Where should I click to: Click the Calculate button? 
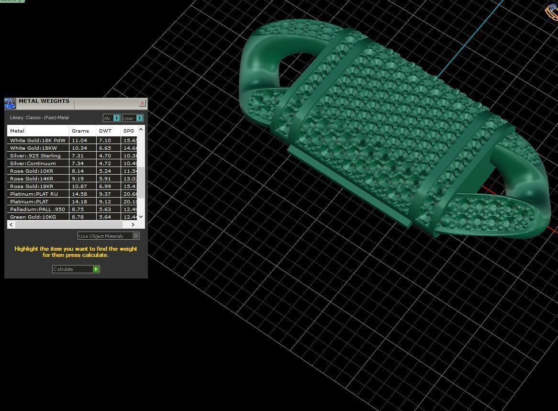pos(76,269)
